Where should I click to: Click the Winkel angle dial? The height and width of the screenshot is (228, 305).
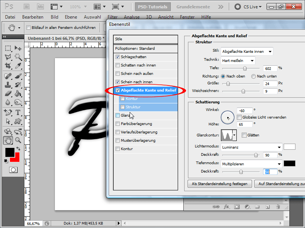(227, 117)
